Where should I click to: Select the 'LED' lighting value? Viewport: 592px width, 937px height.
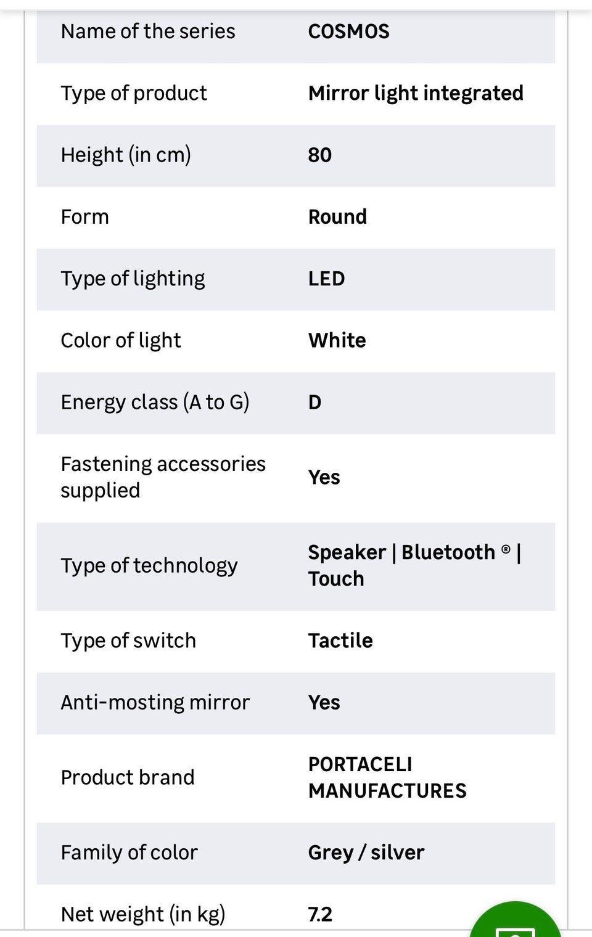point(326,279)
